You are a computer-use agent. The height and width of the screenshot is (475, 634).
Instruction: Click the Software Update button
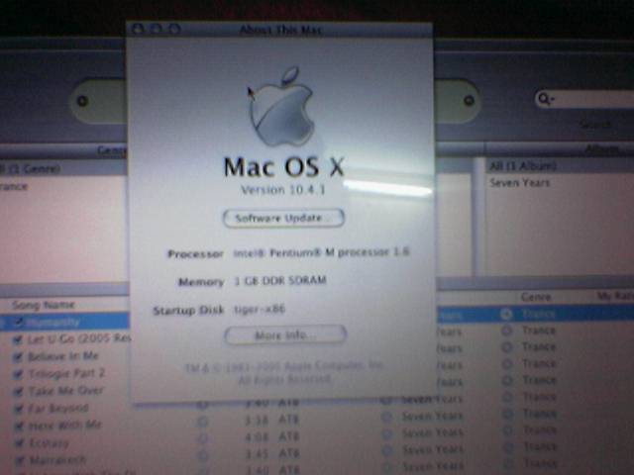coord(283,218)
